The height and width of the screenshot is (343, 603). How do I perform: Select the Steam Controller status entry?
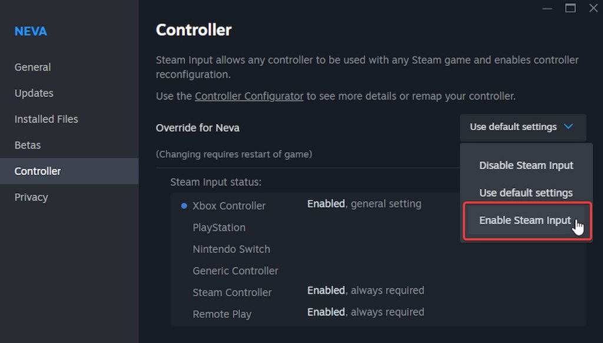click(x=232, y=292)
